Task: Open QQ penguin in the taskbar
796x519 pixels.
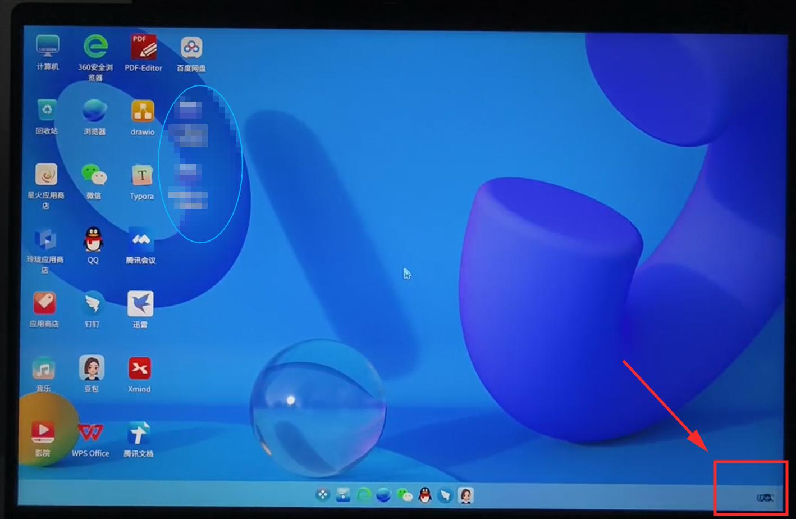Action: click(x=425, y=495)
